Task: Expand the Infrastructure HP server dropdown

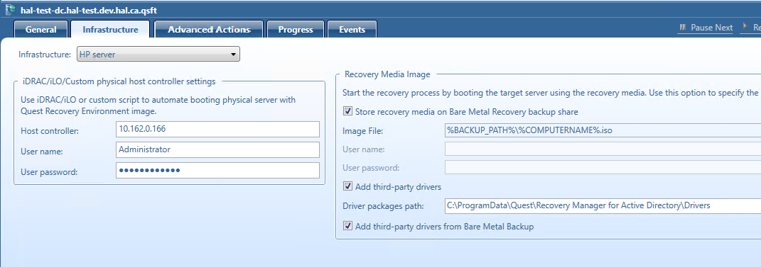Action: tap(158, 55)
